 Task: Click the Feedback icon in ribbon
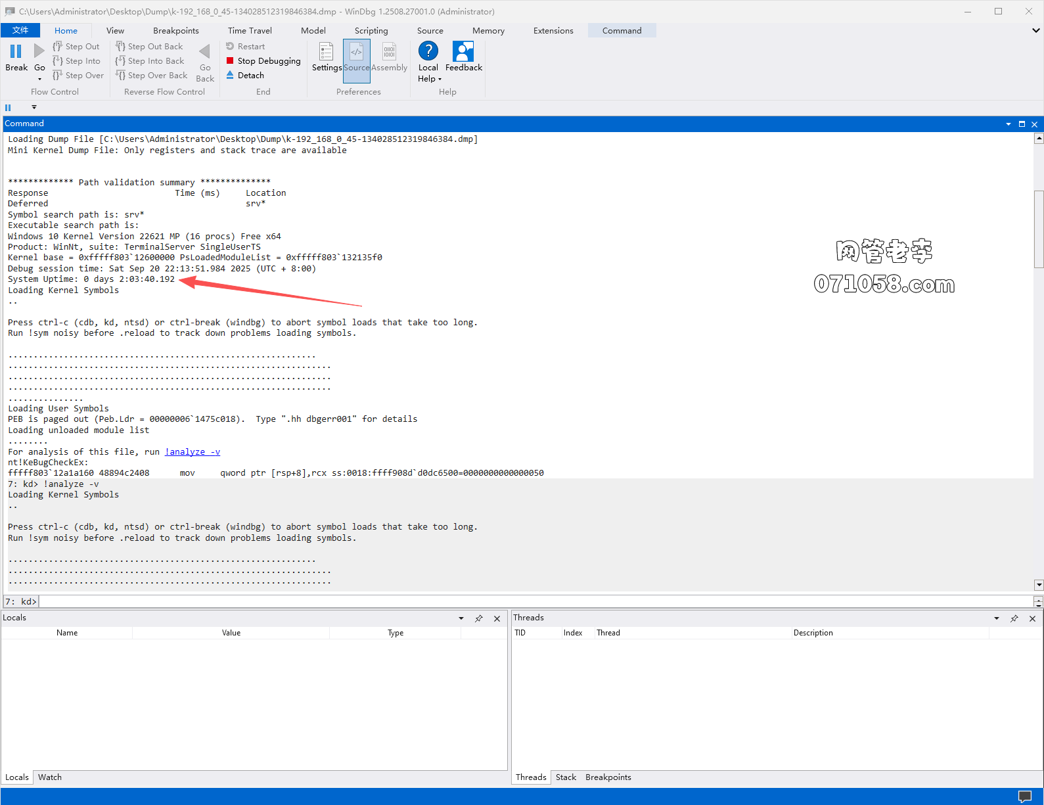tap(463, 51)
